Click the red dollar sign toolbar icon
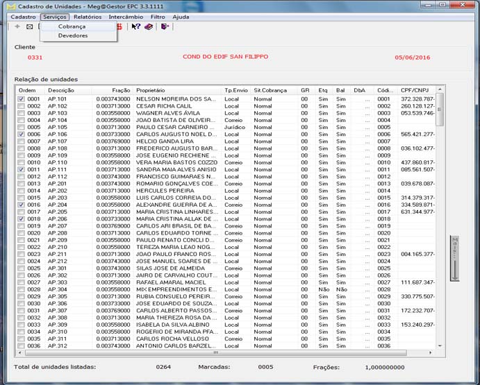Screen dimensions: 480x385 119,26
